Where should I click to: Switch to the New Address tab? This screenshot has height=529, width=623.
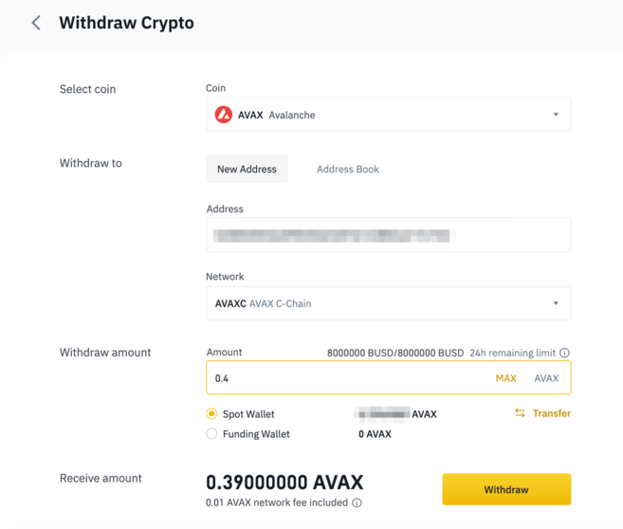tap(247, 169)
